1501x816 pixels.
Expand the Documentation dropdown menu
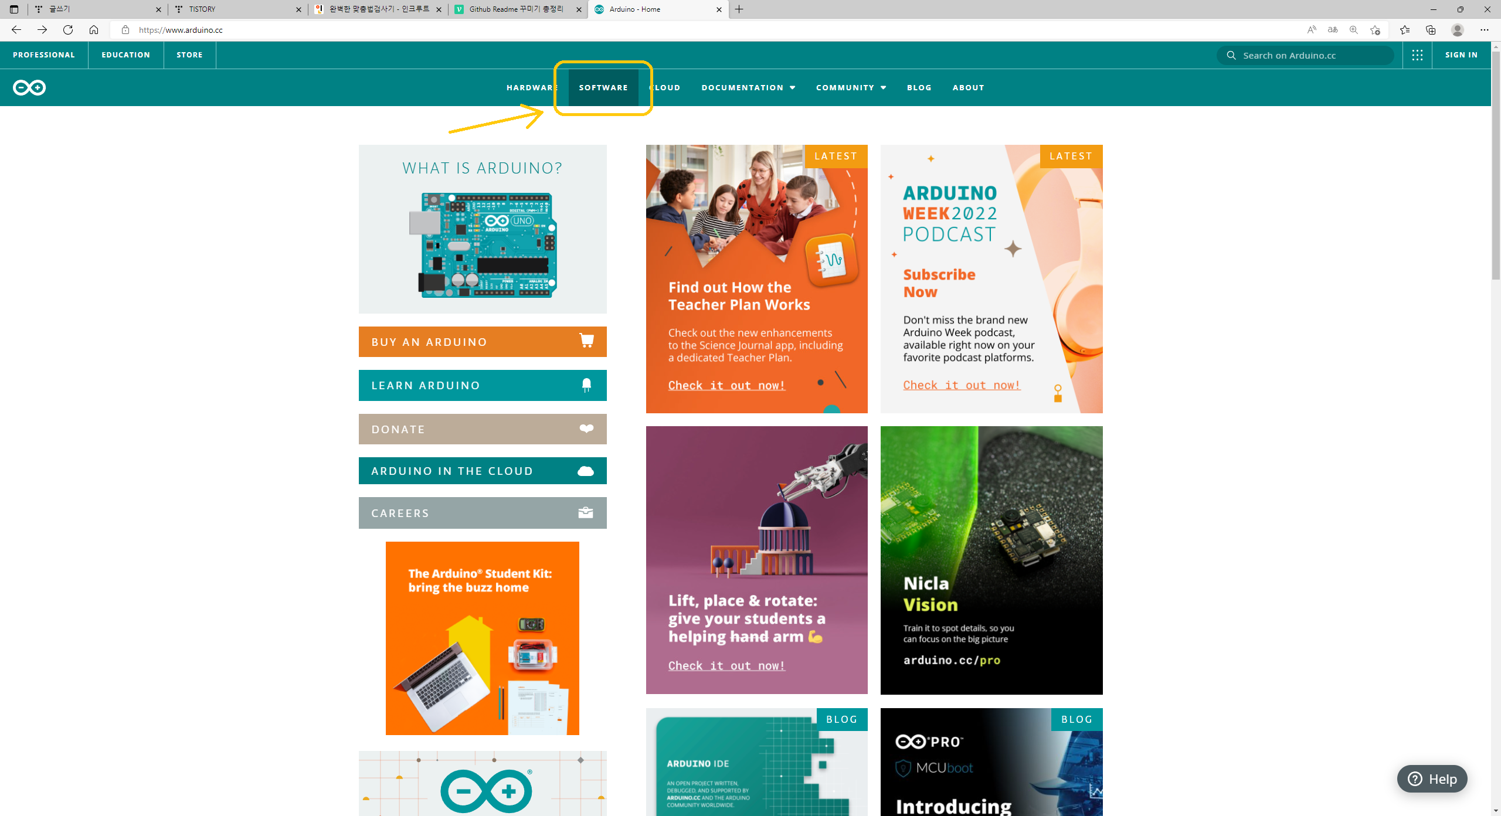pos(748,87)
